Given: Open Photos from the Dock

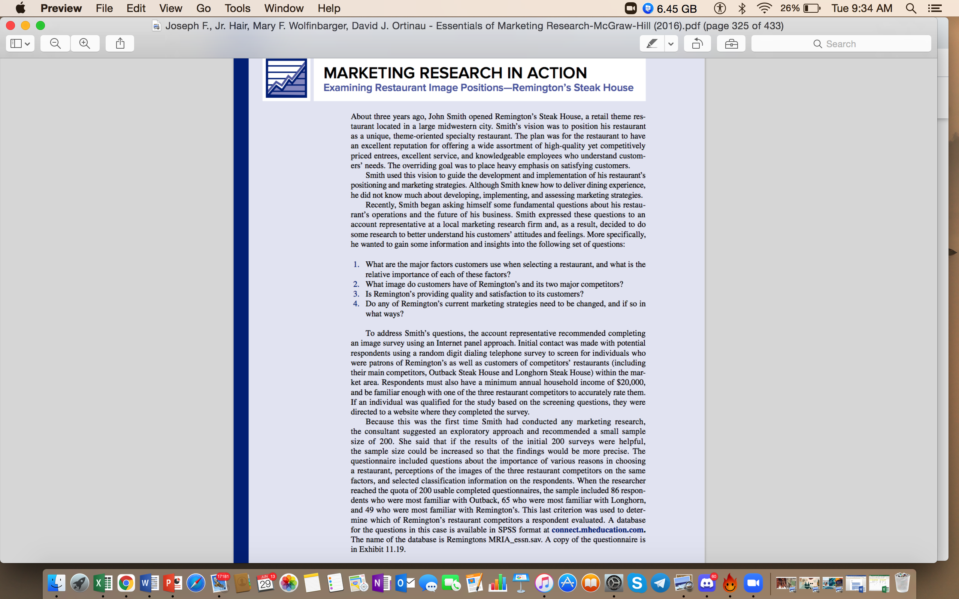Looking at the screenshot, I should click(288, 583).
